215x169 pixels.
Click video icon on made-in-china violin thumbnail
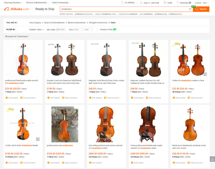pyautogui.click(x=205, y=74)
